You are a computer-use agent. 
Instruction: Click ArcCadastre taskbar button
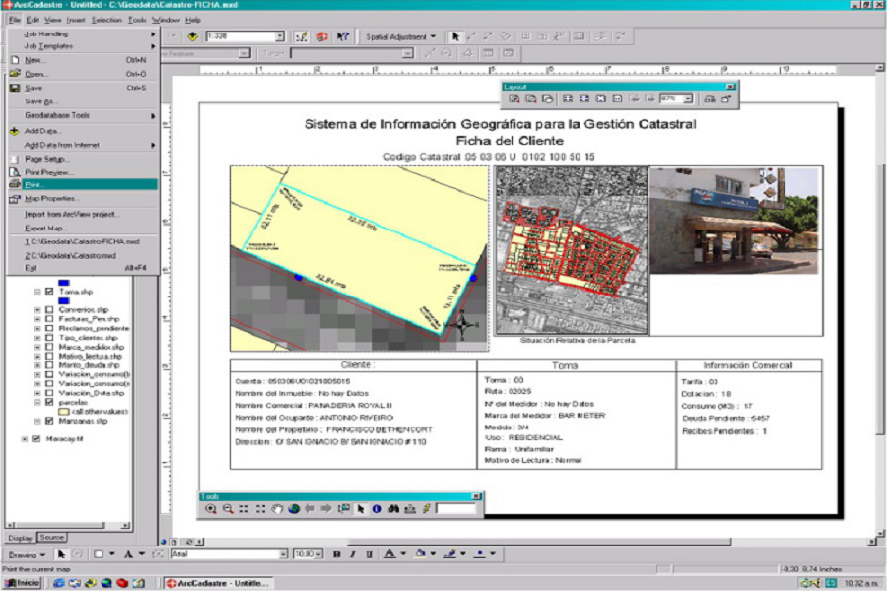click(x=218, y=583)
